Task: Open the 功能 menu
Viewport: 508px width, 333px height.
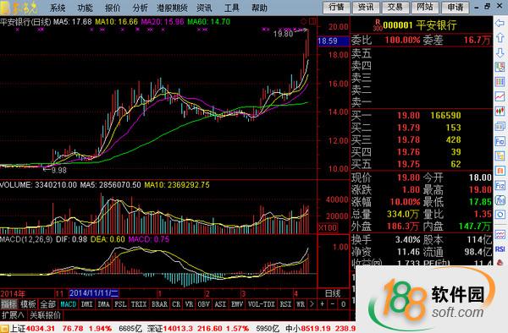Action: pyautogui.click(x=86, y=8)
